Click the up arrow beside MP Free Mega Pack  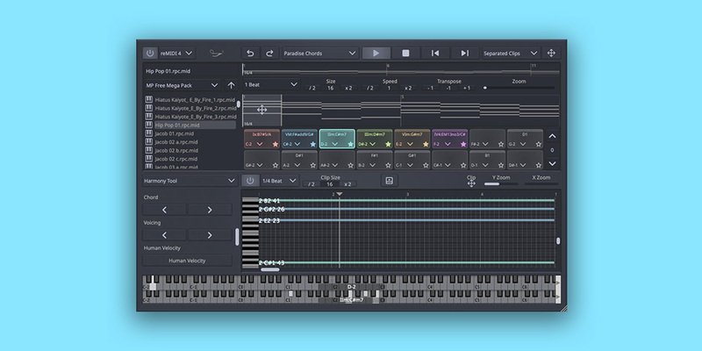231,85
